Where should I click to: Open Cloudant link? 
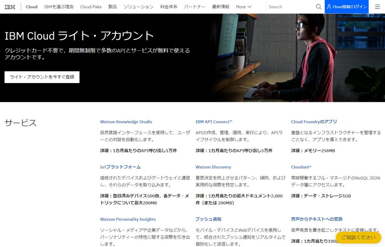click(x=301, y=167)
